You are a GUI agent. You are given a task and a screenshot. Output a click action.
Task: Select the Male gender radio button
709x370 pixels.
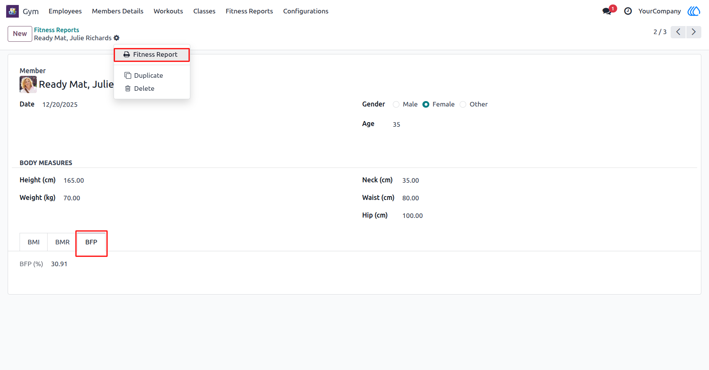coord(396,105)
